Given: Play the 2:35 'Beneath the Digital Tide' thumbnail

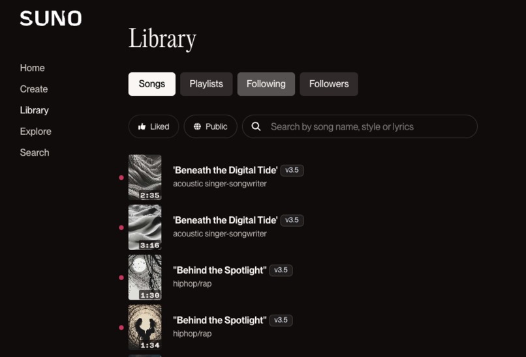Looking at the screenshot, I should coord(145,177).
